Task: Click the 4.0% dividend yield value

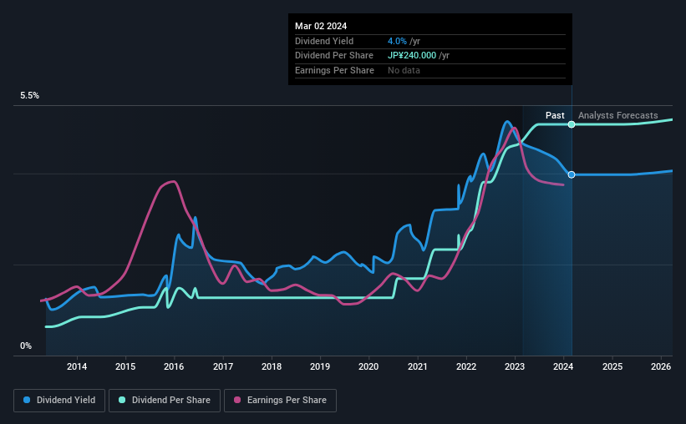Action: [397, 41]
